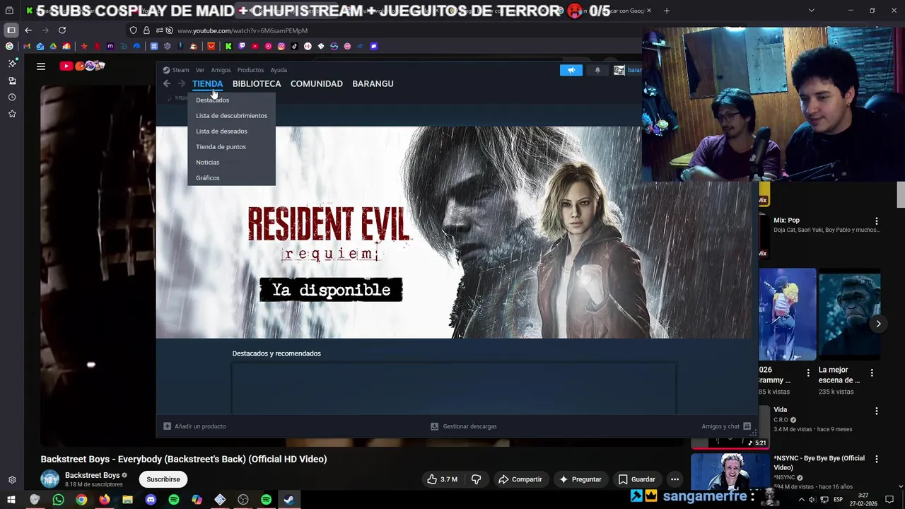Open browser sidebar settings gear
The image size is (905, 509).
12,479
